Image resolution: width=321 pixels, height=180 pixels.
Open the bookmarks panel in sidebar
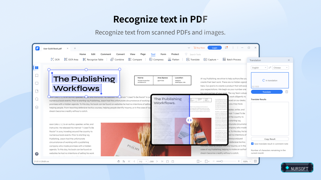[37, 76]
